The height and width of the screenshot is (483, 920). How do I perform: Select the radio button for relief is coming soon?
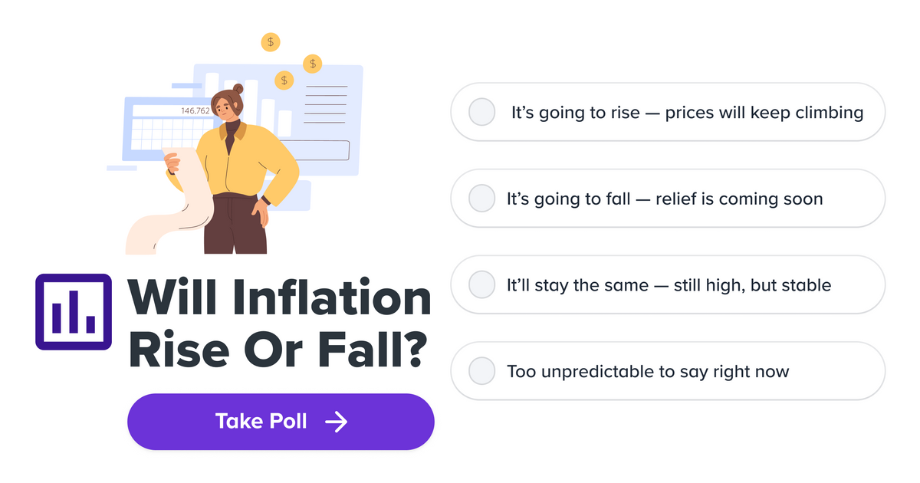point(481,198)
